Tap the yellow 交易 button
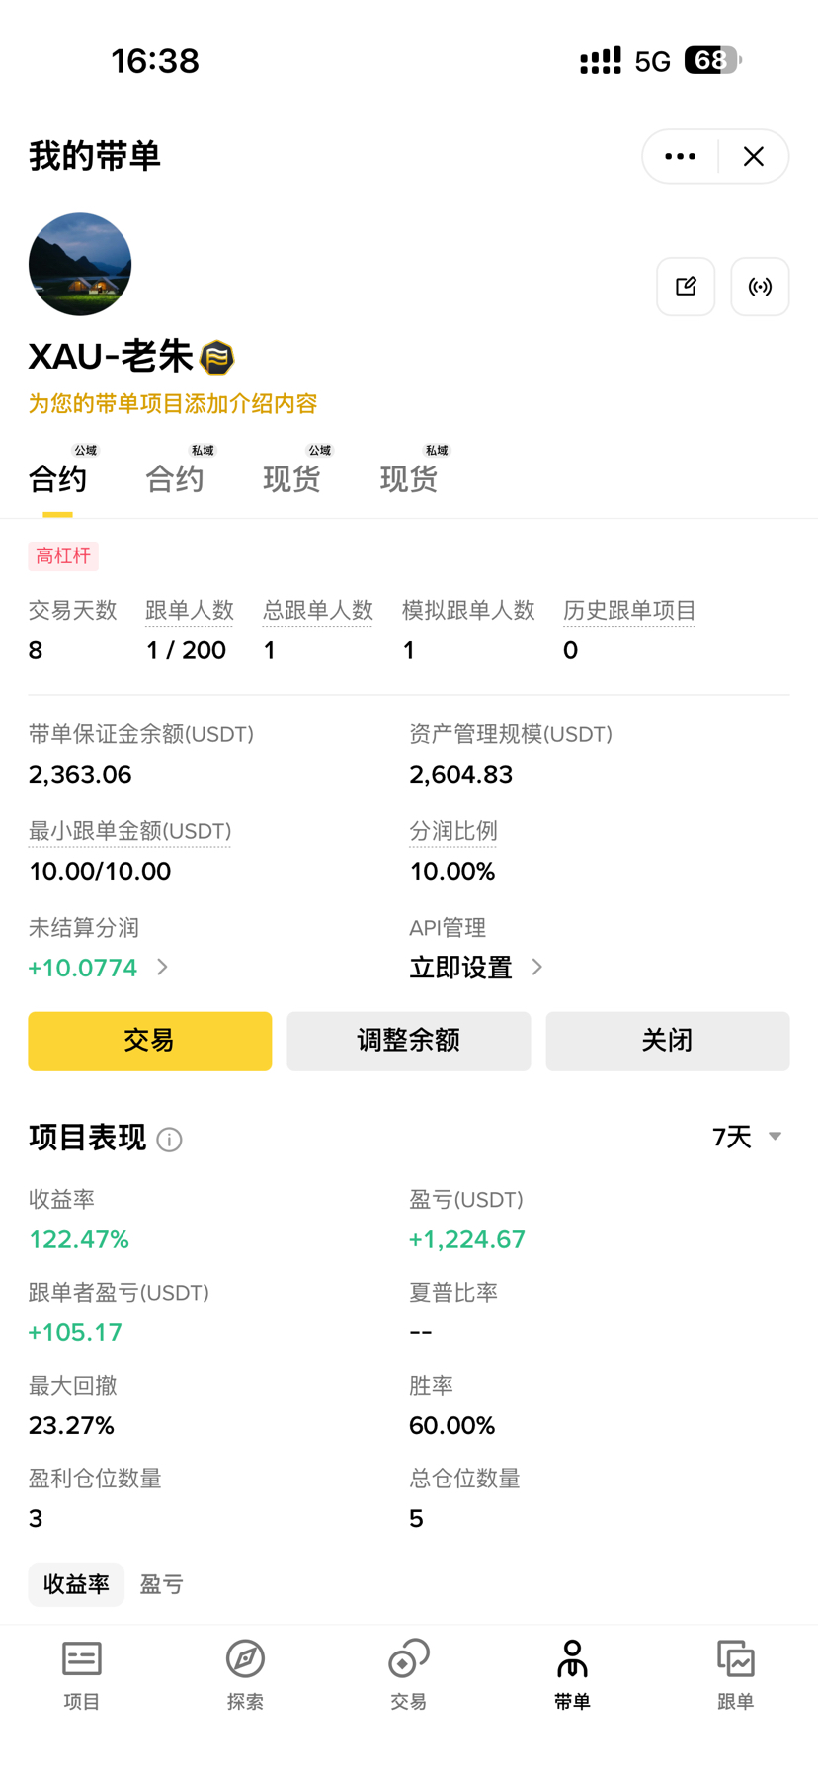 (x=150, y=1041)
